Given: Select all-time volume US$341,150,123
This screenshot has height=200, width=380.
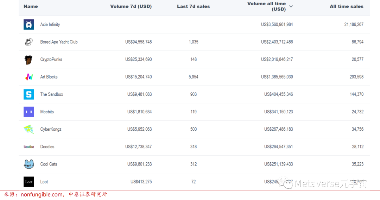Looking at the screenshot, I should [278, 112].
